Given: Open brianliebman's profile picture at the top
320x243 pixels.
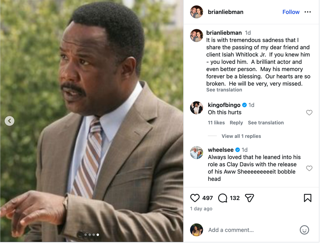Looking at the screenshot, I should pyautogui.click(x=196, y=12).
